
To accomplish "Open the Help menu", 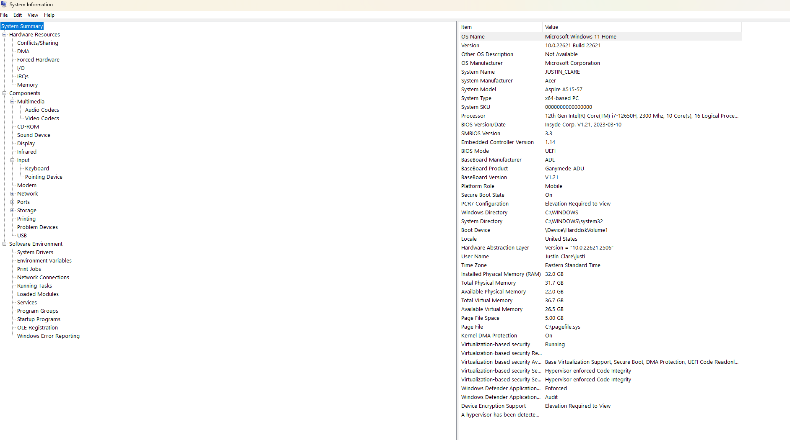I will (49, 15).
